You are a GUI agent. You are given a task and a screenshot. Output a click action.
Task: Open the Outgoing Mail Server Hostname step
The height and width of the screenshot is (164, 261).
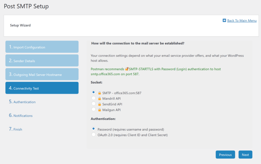42,74
